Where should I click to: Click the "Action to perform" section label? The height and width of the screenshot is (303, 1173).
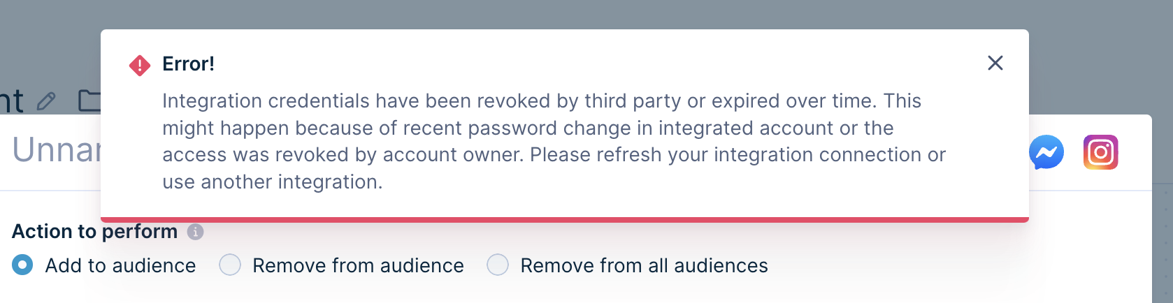tap(94, 231)
